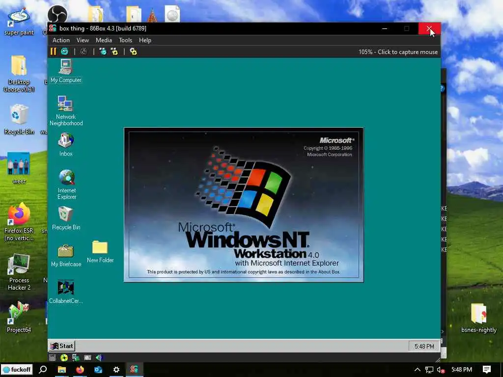Open 86Box settings via the gear toolbar icon
The image size is (503, 377).
(x=133, y=52)
